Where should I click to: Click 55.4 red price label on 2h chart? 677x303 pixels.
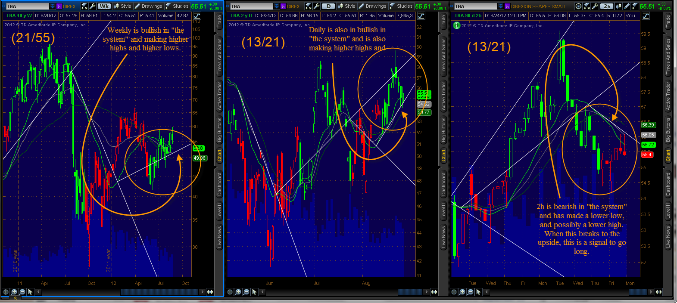click(x=647, y=155)
